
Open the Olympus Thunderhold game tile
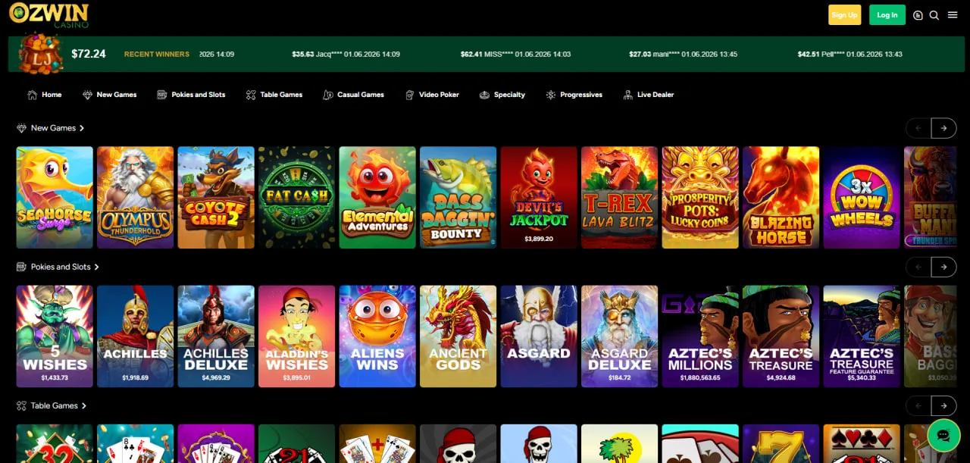tap(136, 197)
